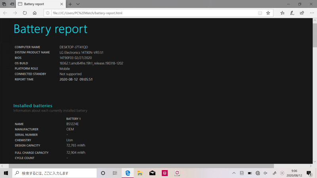Add page to favorites with star icon
The width and height of the screenshot is (317, 178).
[268, 13]
